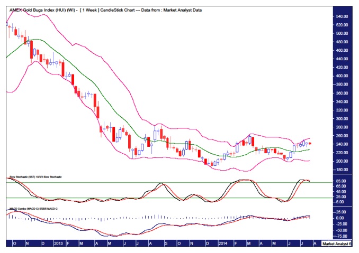Click the 260.00 price axis label
This screenshot has height=253, width=359.
pos(342,136)
